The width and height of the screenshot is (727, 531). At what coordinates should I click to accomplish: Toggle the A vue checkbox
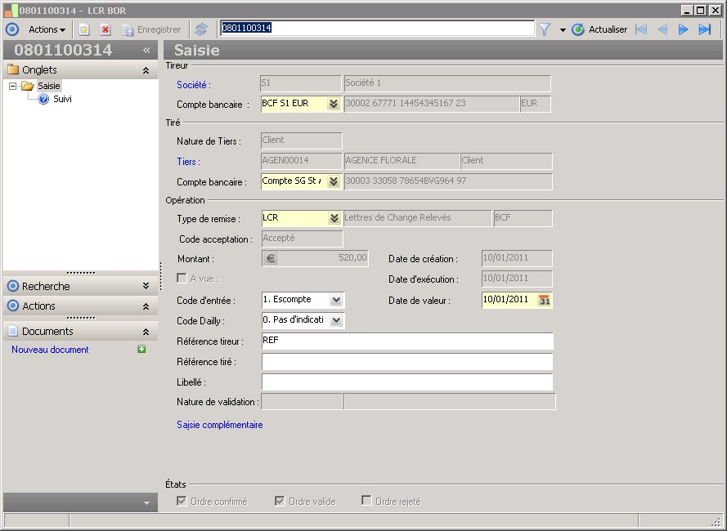point(182,278)
